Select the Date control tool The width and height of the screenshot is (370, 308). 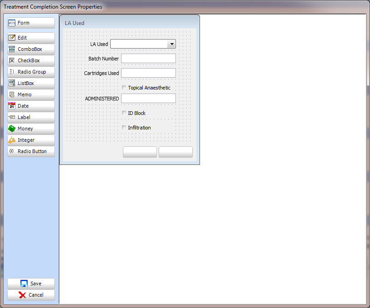[x=31, y=106]
